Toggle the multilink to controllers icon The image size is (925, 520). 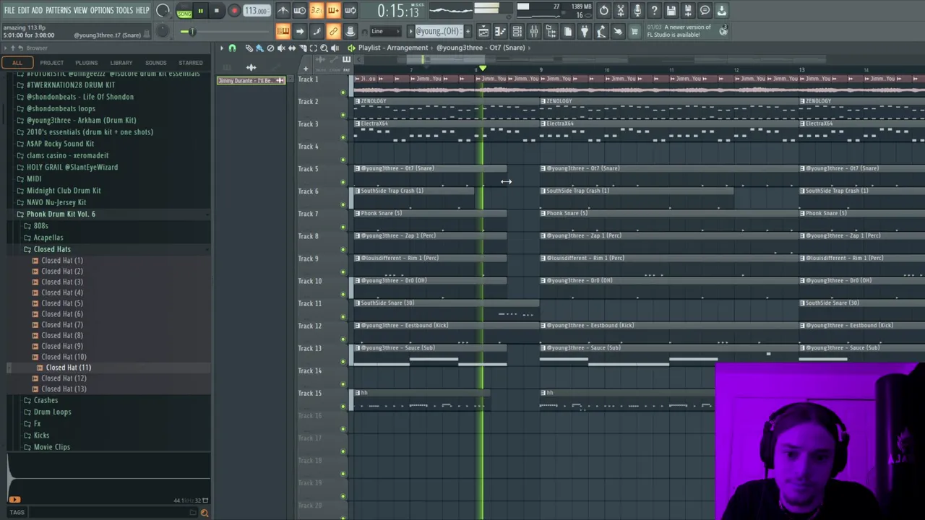(333, 31)
